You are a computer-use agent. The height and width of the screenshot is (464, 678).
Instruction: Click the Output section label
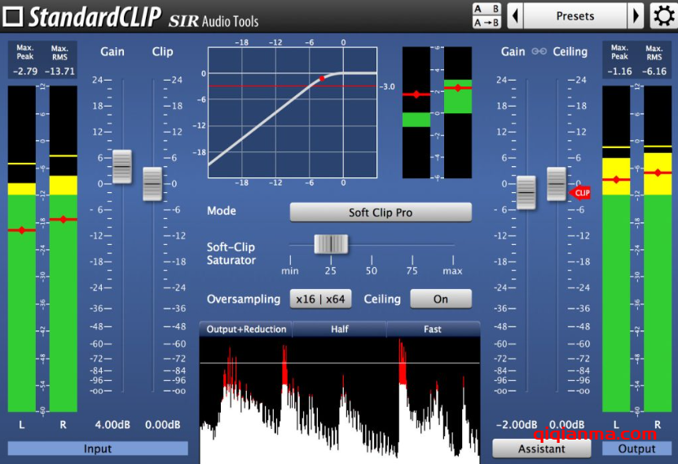pos(636,449)
